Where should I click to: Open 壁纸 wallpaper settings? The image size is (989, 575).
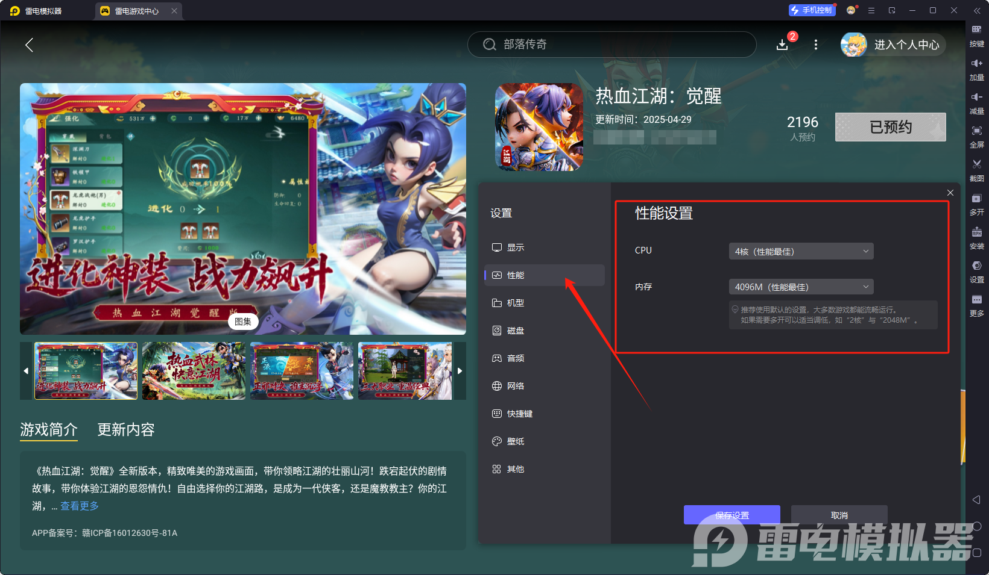(545, 441)
